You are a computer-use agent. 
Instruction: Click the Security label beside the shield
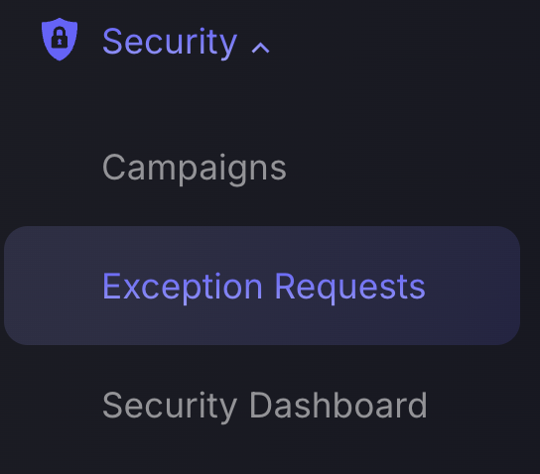pos(170,43)
